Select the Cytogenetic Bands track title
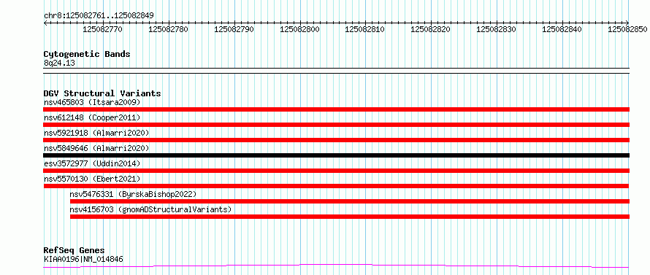The image size is (650, 275). [x=87, y=54]
